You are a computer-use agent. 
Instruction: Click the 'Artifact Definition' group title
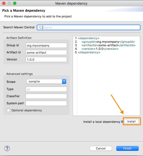coord(19,38)
